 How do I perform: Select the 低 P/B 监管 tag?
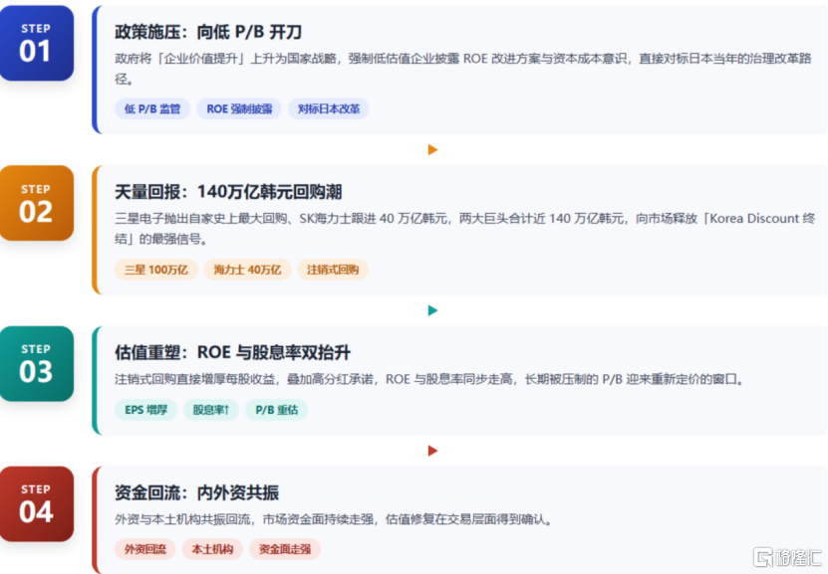[x=152, y=109]
